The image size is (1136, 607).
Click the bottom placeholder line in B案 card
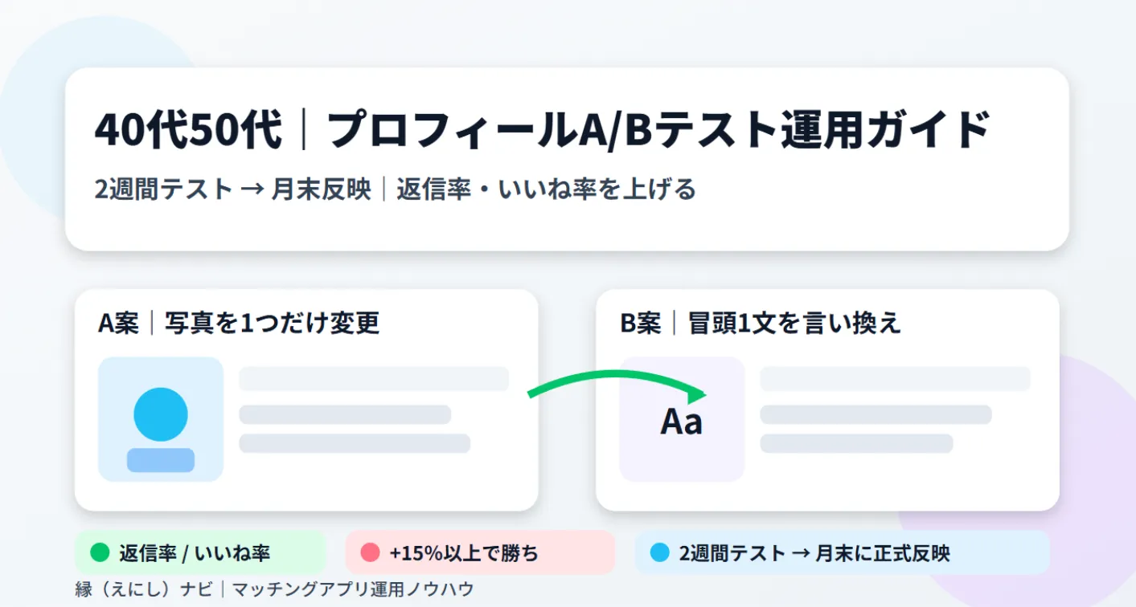(856, 443)
